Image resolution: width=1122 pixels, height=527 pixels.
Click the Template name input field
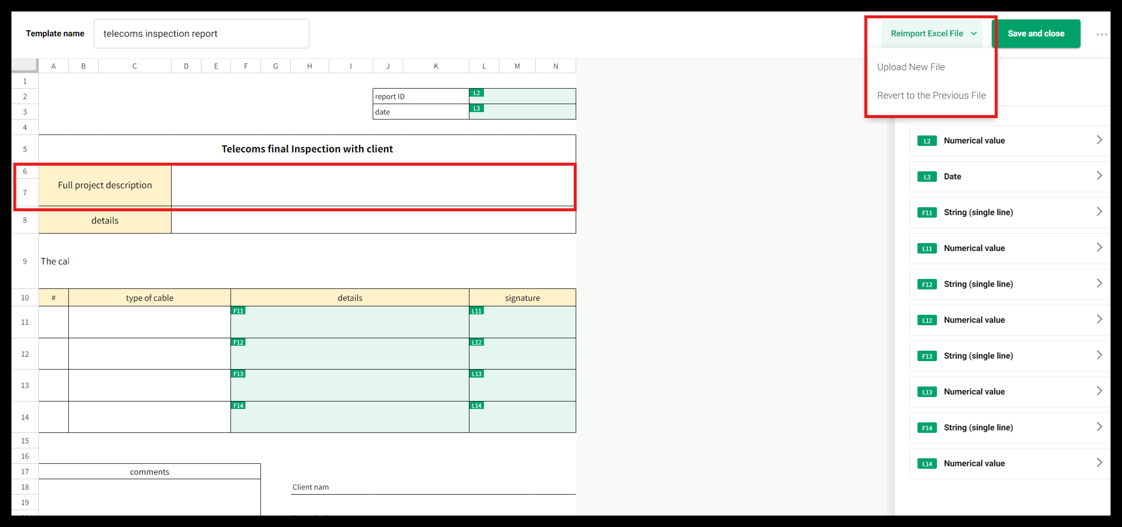coord(201,33)
